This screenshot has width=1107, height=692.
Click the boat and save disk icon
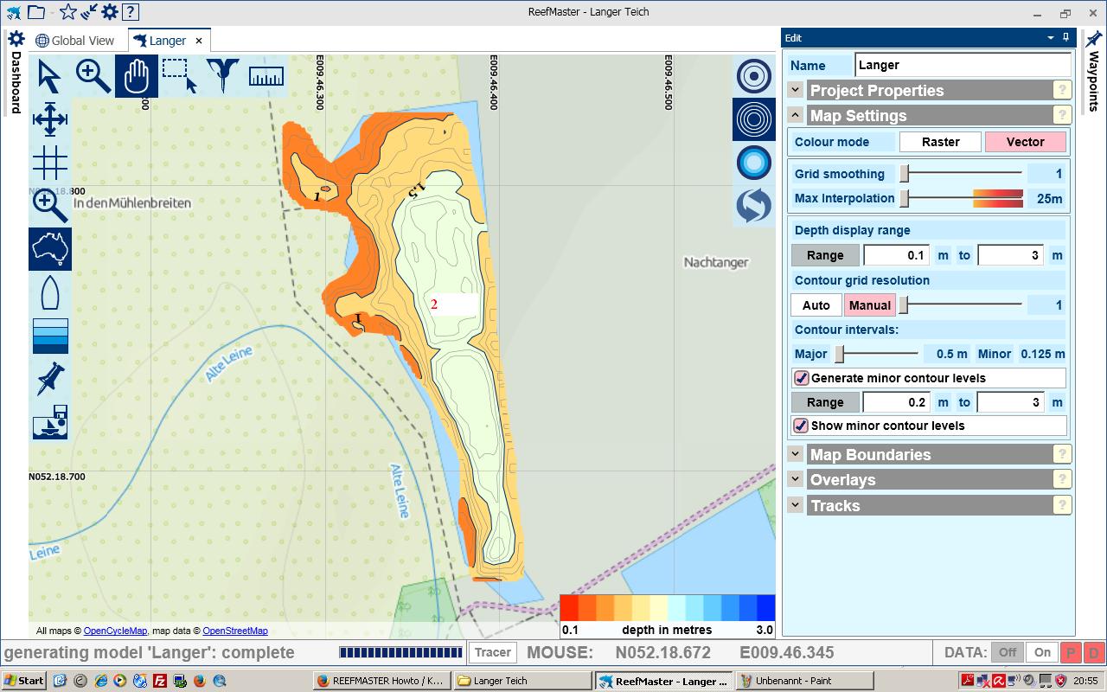coord(50,421)
